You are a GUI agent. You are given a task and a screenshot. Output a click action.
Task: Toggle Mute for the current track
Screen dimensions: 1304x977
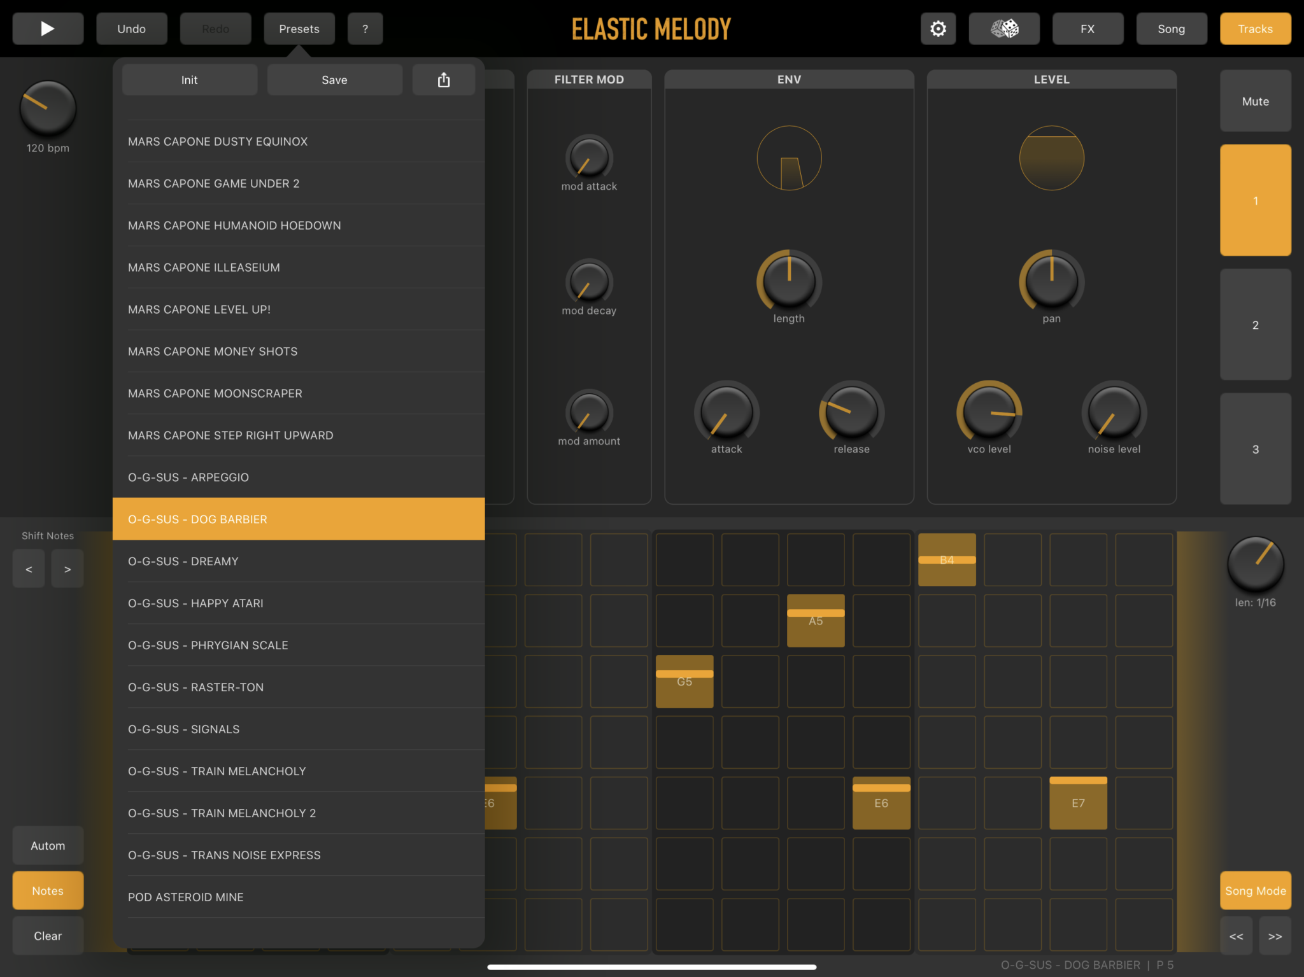(1255, 101)
